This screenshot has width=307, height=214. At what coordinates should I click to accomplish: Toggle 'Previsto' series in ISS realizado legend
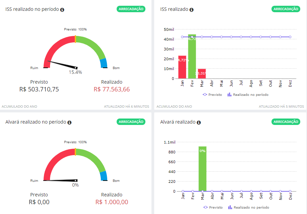pos(212,95)
